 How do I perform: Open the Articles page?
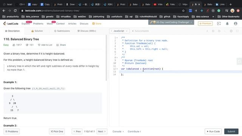[72, 23]
